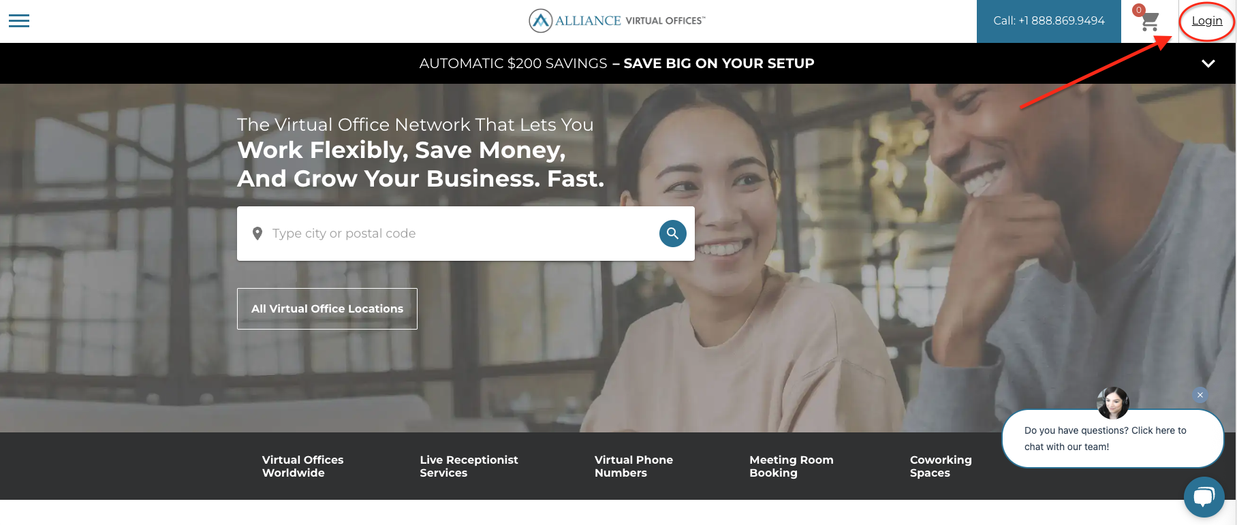This screenshot has width=1237, height=525.
Task: Click the Automatic $200 Savings banner text
Action: (616, 63)
